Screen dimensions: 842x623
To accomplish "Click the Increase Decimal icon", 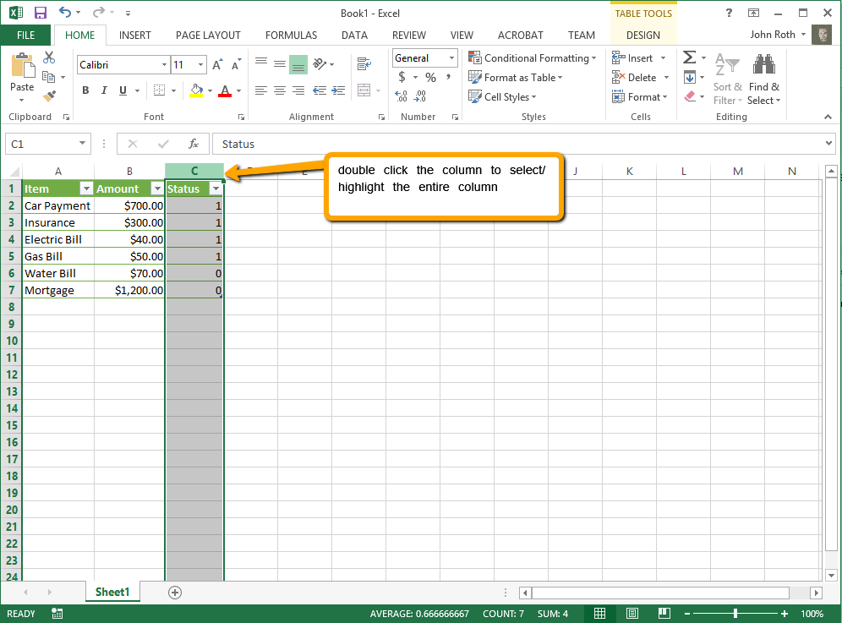I will [x=402, y=96].
